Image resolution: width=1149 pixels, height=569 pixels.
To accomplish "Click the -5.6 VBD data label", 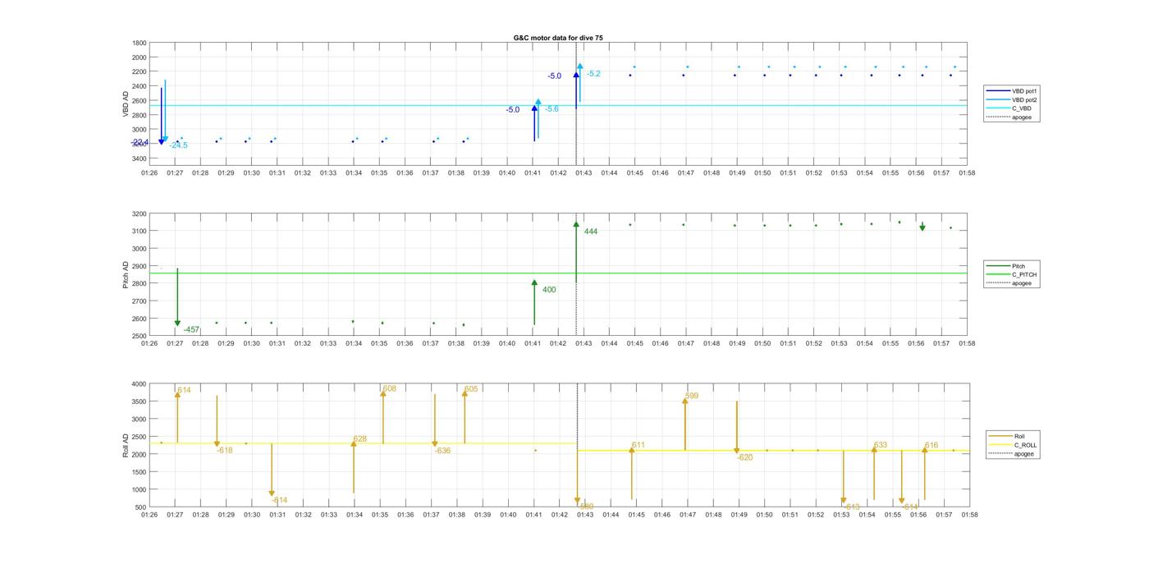I will coord(552,109).
